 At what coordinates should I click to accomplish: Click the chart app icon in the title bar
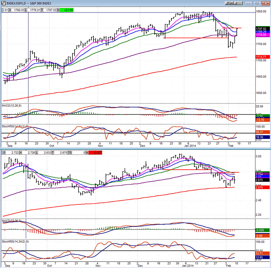click(x=3, y=3)
